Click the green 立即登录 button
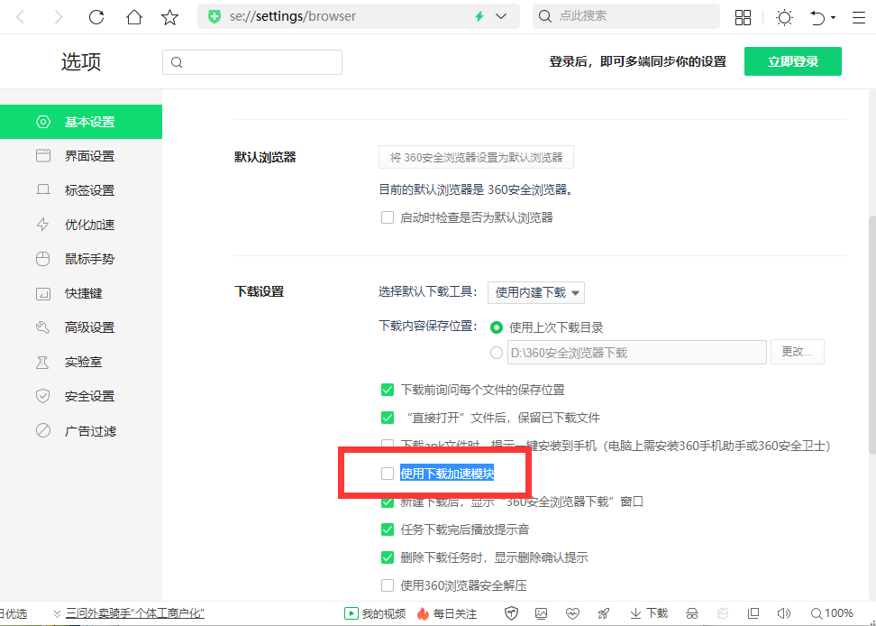Screen dimensions: 876x626 click(792, 61)
